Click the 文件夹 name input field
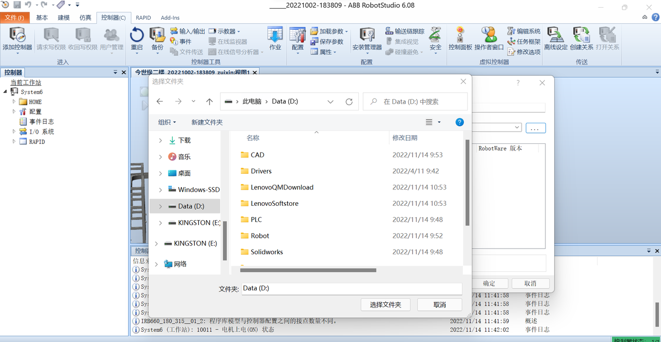The width and height of the screenshot is (661, 342). [x=351, y=288]
